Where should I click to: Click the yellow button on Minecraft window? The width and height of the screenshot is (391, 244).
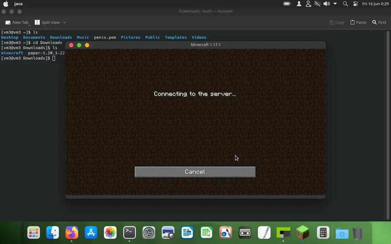pos(87,45)
